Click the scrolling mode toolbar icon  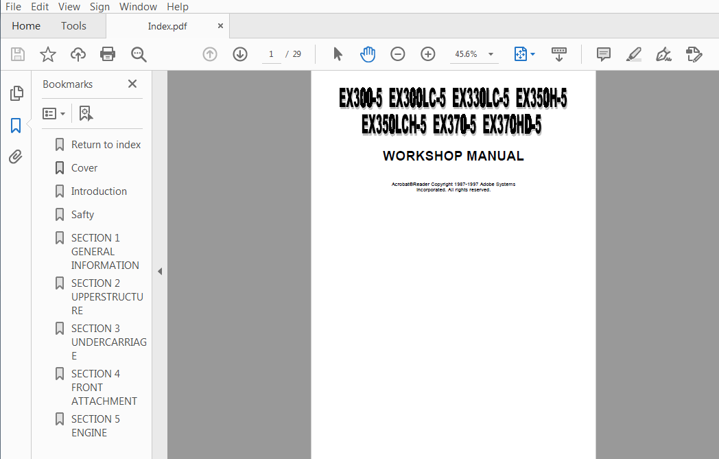[559, 54]
